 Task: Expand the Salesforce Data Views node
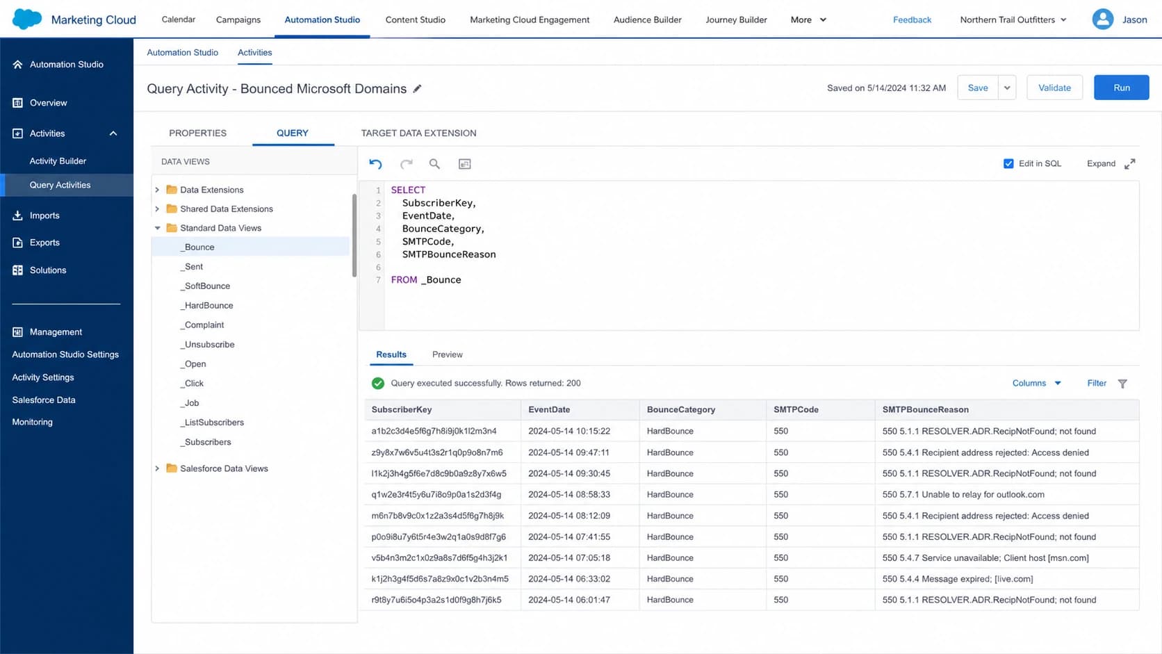point(157,468)
